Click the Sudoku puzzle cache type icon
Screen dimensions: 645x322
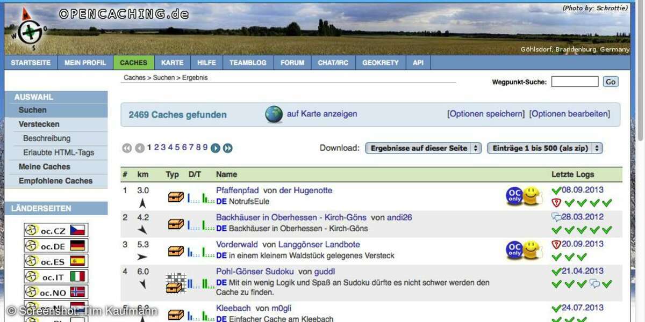[x=176, y=282]
